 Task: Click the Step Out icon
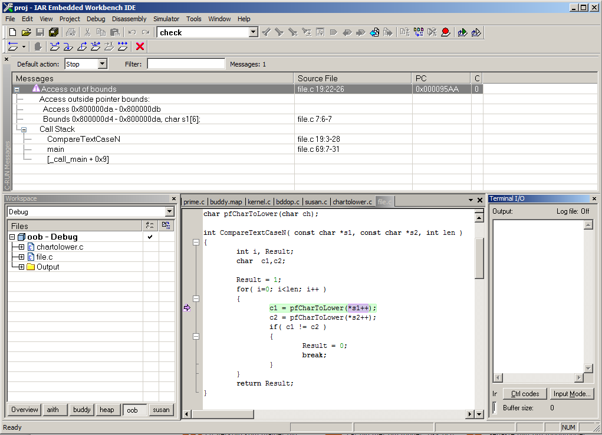click(x=82, y=47)
